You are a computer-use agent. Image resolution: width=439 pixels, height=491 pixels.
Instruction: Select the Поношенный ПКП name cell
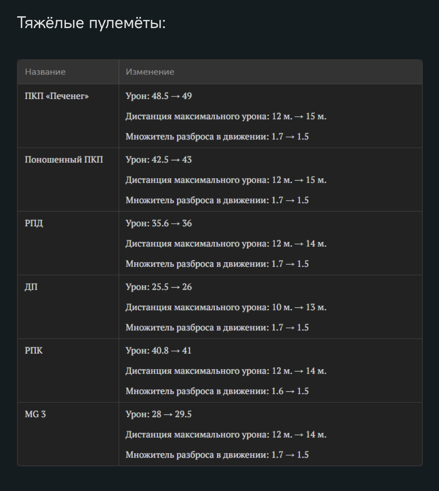(64, 160)
